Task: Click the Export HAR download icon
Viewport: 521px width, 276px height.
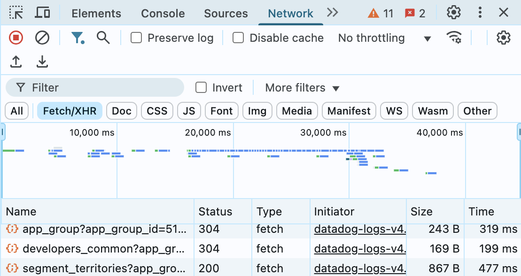Action: point(42,61)
